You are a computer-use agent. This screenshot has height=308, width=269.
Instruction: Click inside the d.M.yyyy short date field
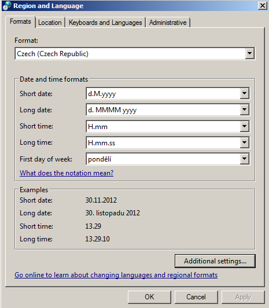(x=163, y=94)
